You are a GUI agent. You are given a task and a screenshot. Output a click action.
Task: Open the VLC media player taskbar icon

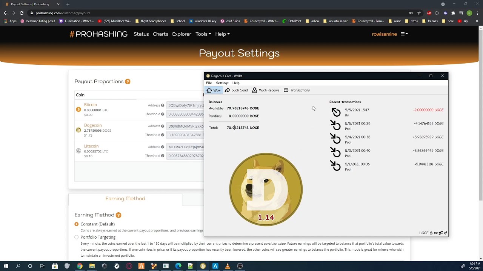tap(227, 266)
